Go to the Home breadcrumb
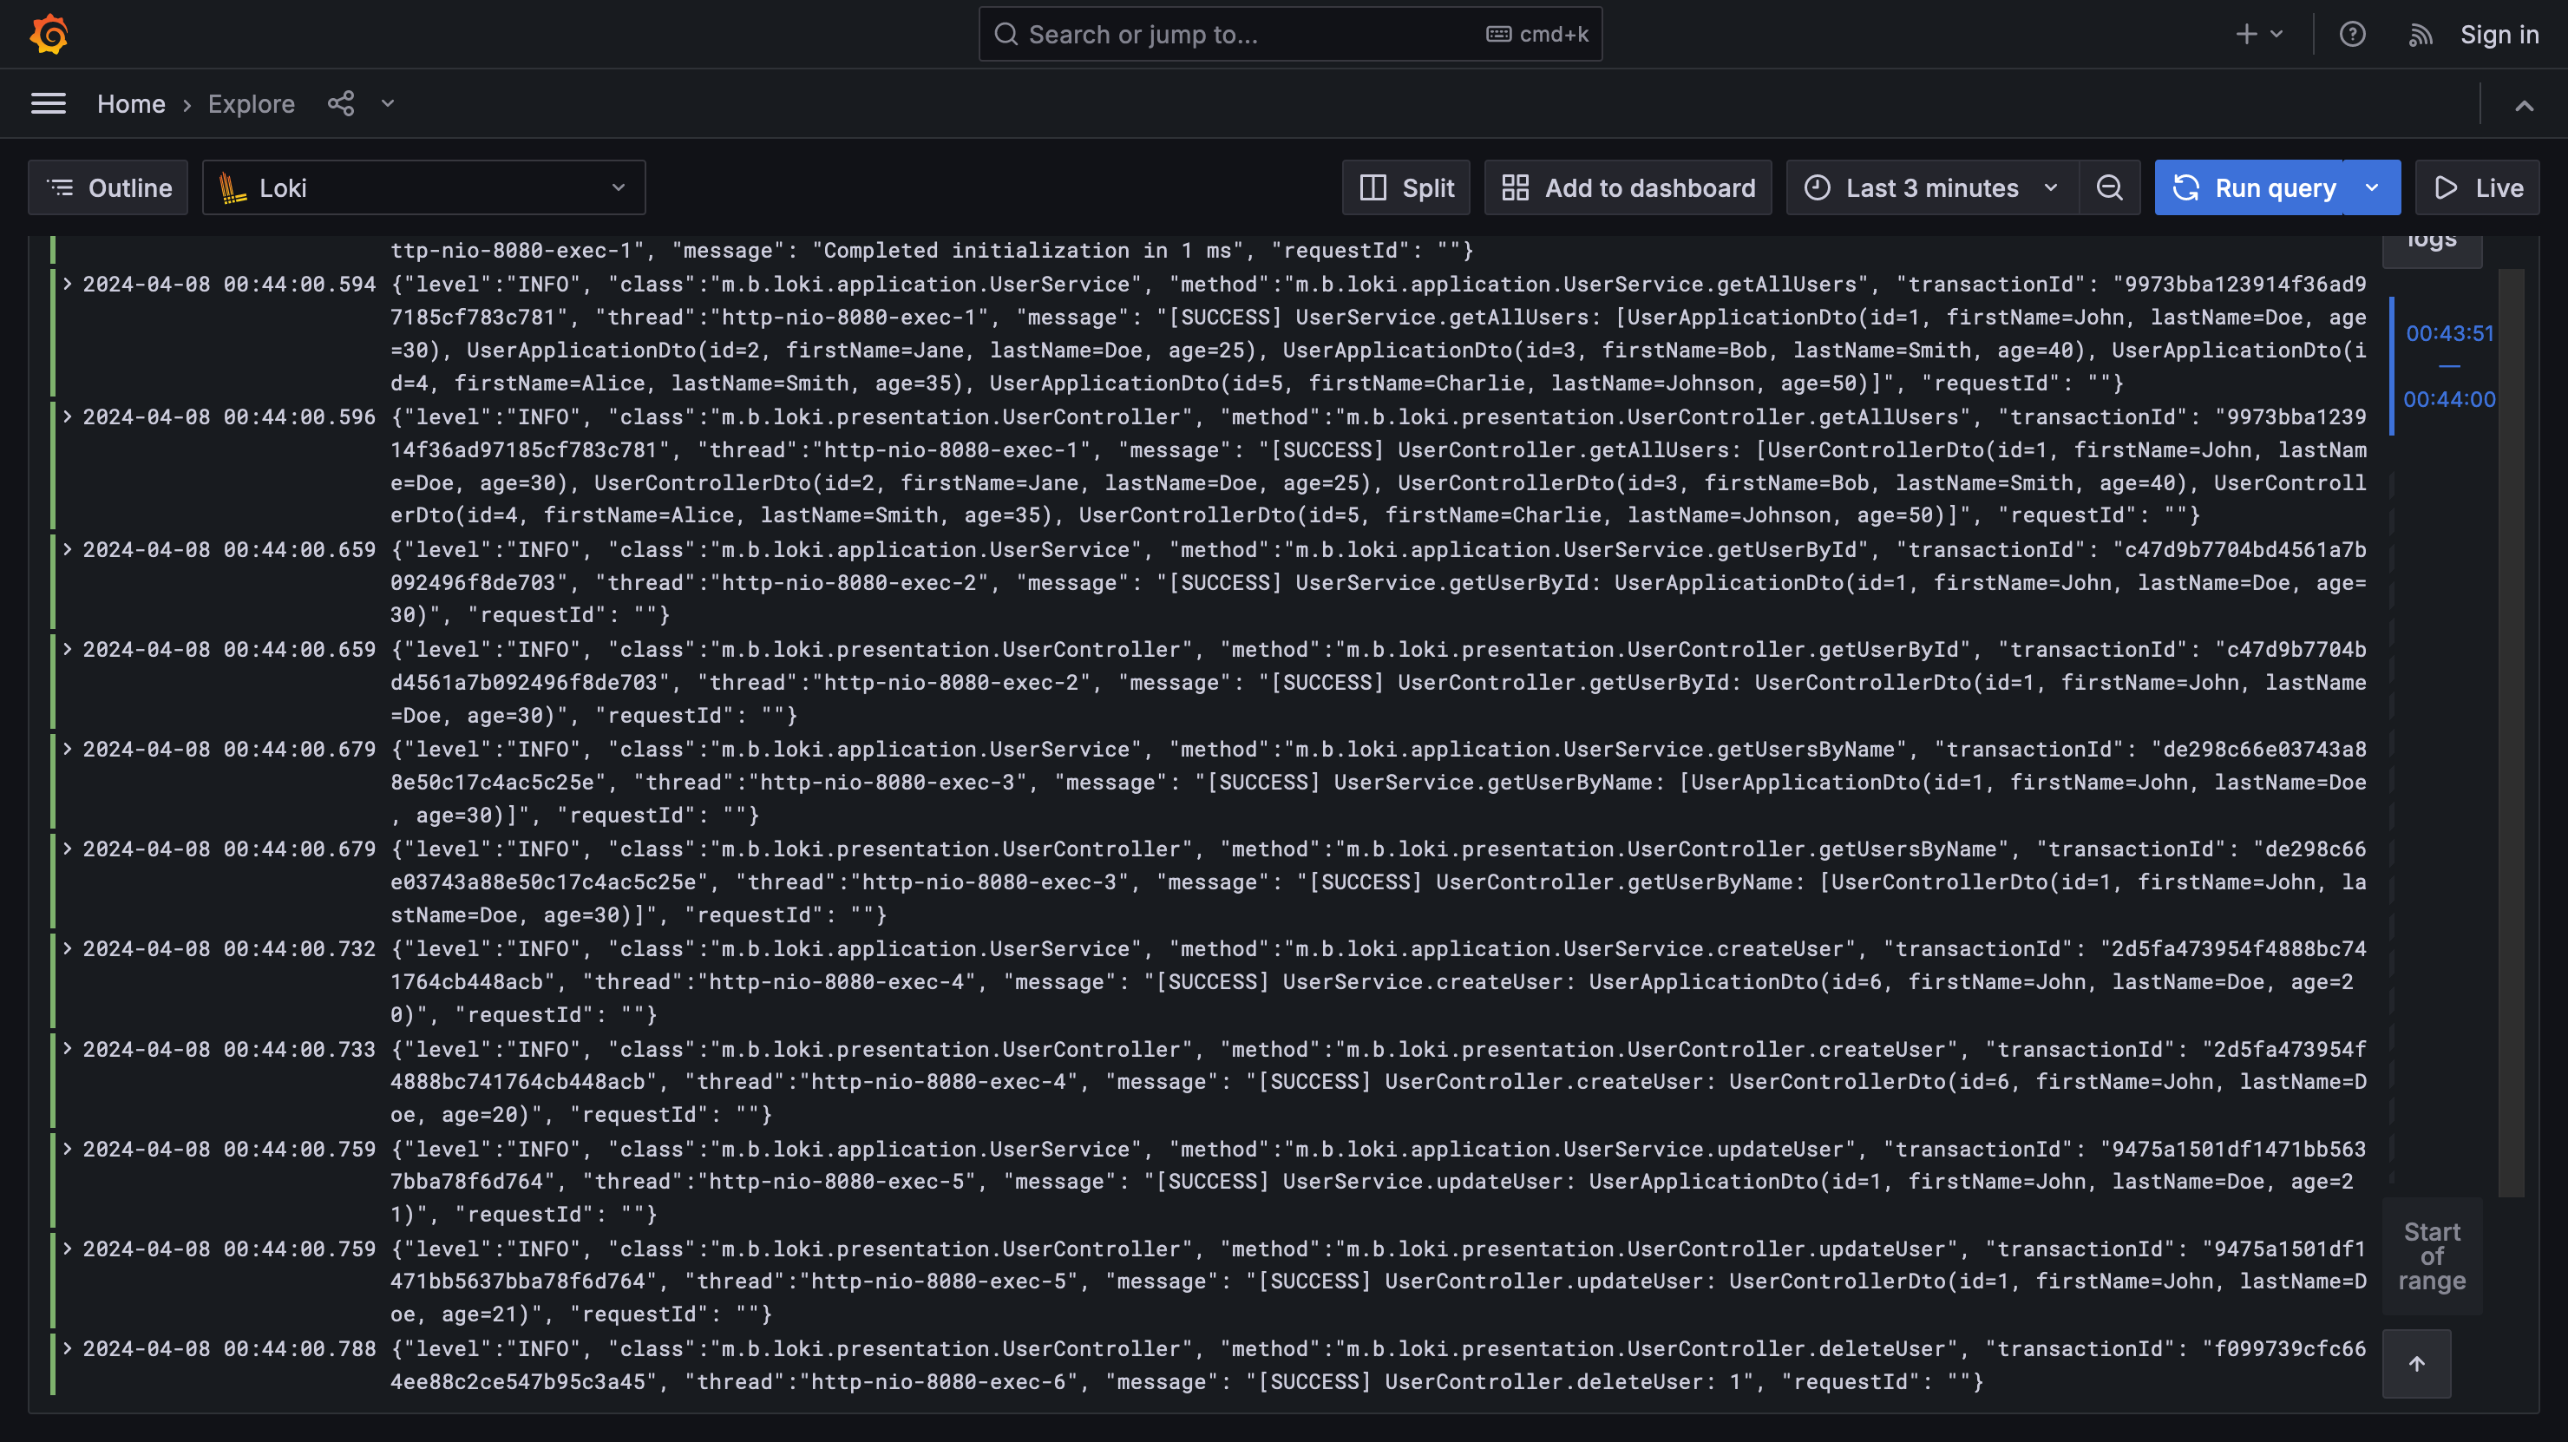The width and height of the screenshot is (2568, 1442). point(131,104)
